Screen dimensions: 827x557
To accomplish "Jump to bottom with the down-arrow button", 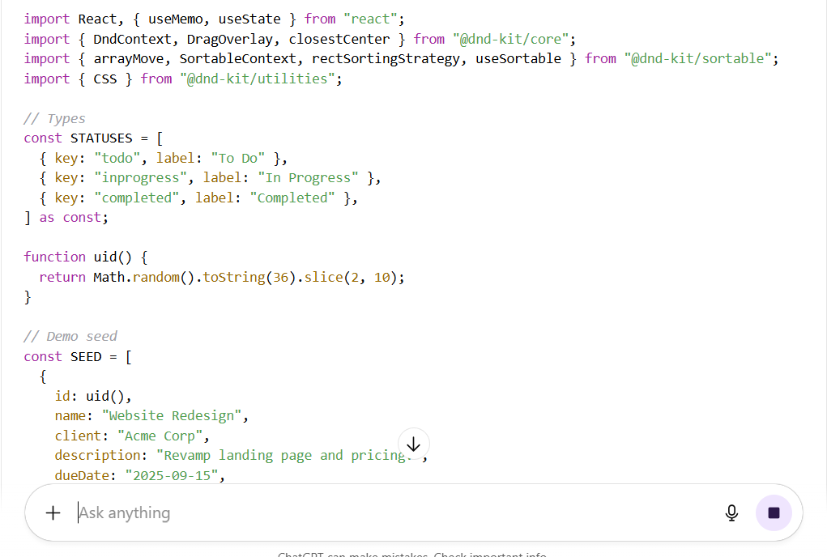I will [x=413, y=444].
